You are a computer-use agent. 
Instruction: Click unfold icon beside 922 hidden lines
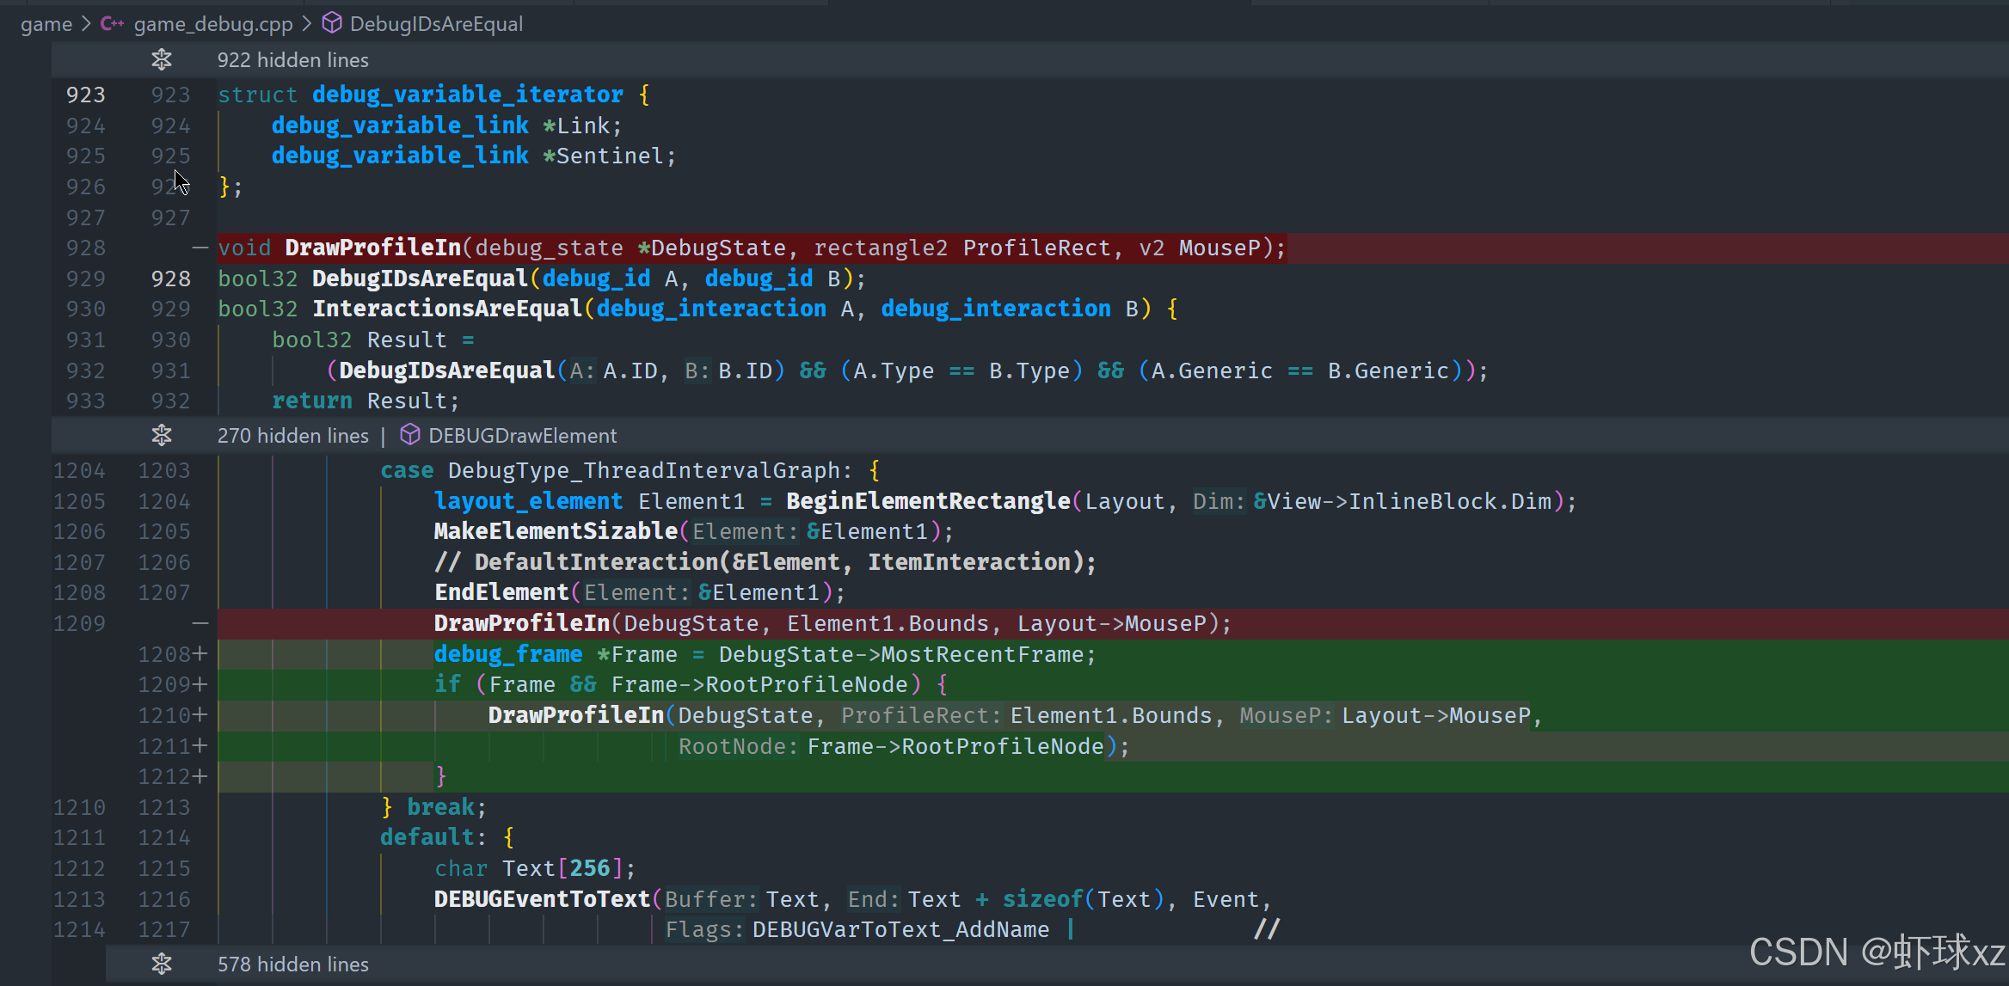point(162,60)
